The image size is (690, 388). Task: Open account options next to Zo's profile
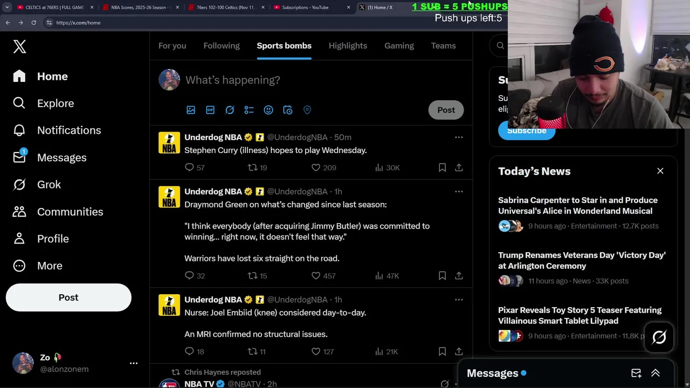[x=134, y=363]
